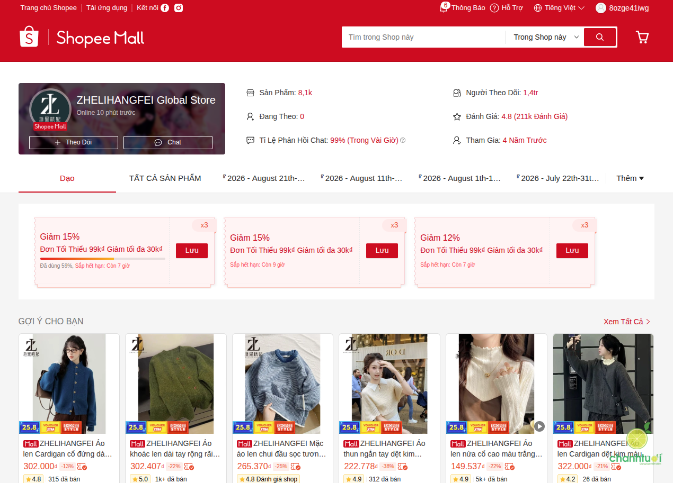
Task: Click the Theo Dõi follow button
Action: [74, 142]
